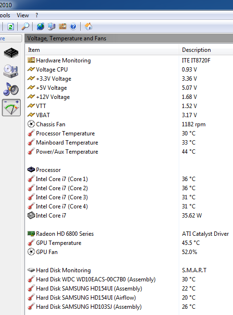Open the View menu
Image resolution: width=233 pixels, height=315 pixels.
click(23, 15)
